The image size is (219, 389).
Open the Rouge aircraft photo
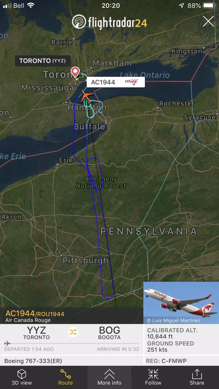click(181, 303)
